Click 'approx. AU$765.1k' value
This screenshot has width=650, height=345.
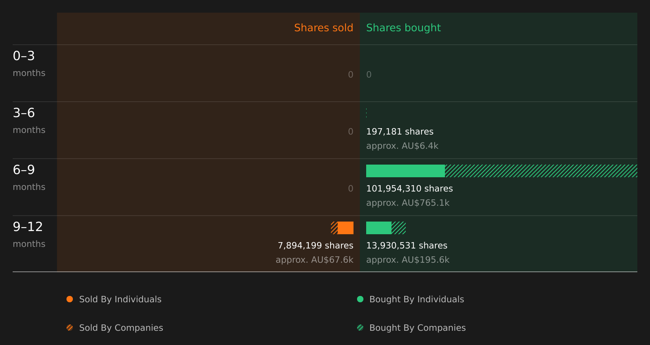pos(408,203)
